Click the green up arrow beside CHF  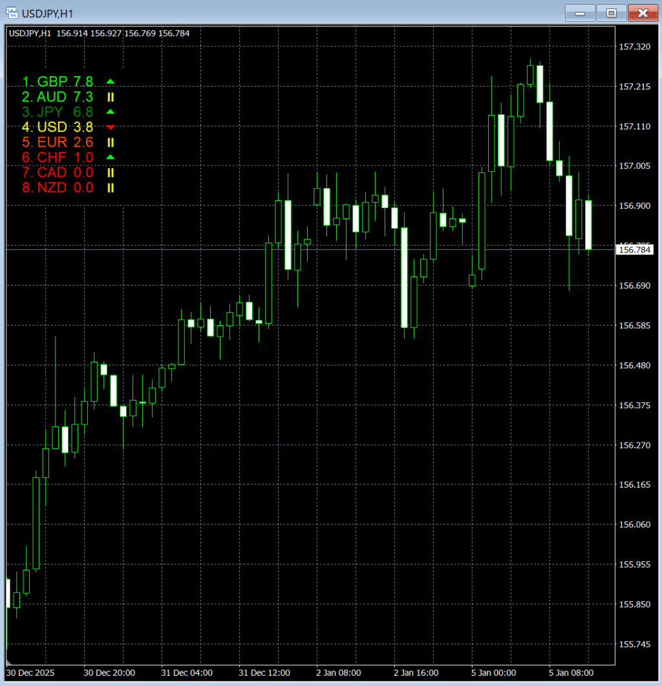(x=110, y=157)
